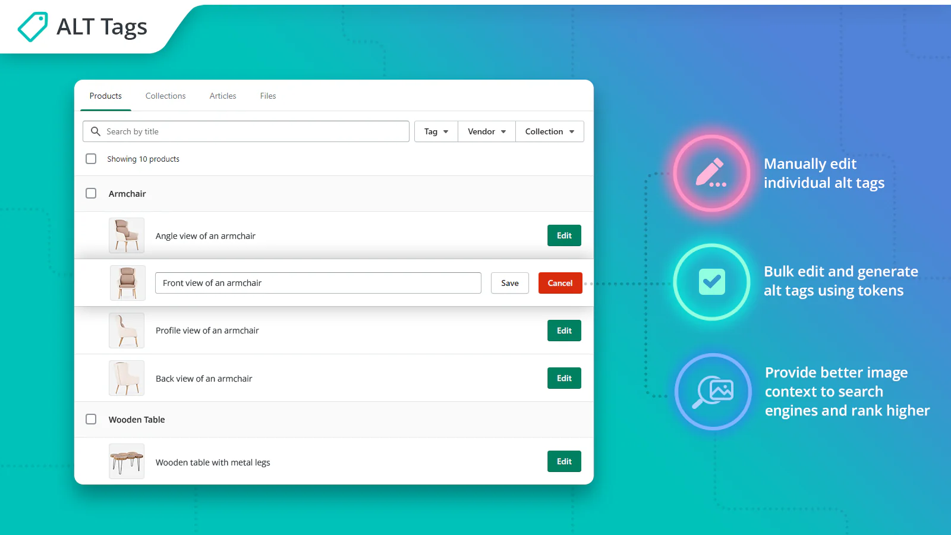Viewport: 951px width, 535px height.
Task: Go to the Articles tab
Action: [223, 96]
